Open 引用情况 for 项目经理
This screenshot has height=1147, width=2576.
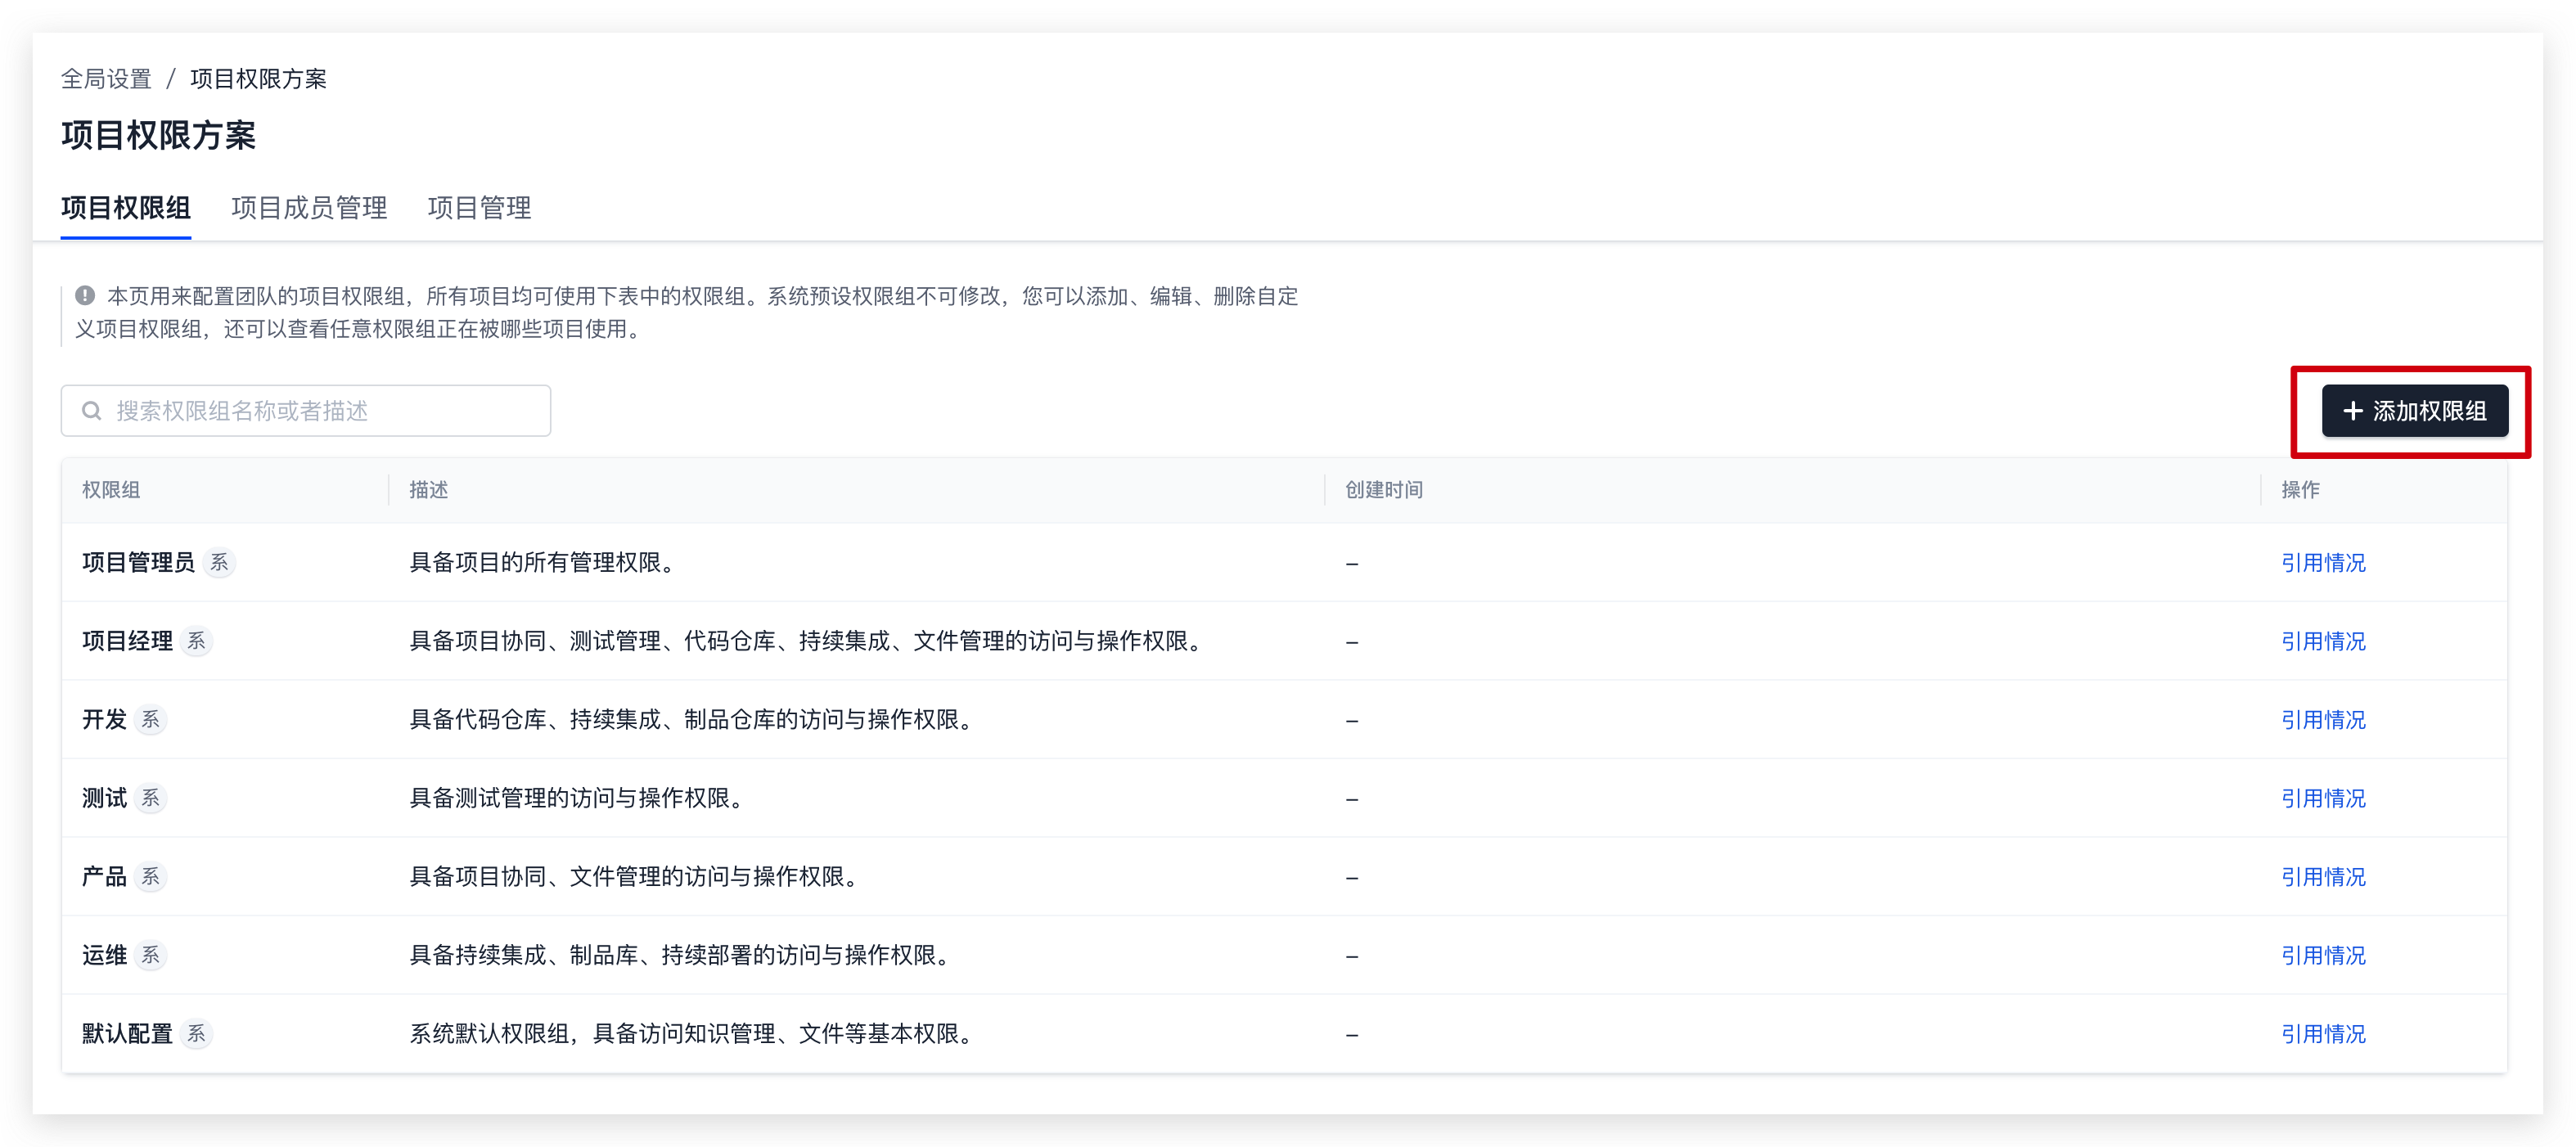(x=2323, y=641)
